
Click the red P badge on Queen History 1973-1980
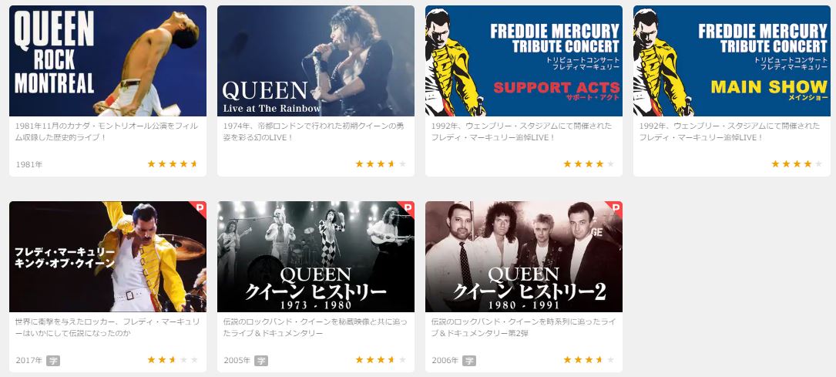click(408, 208)
